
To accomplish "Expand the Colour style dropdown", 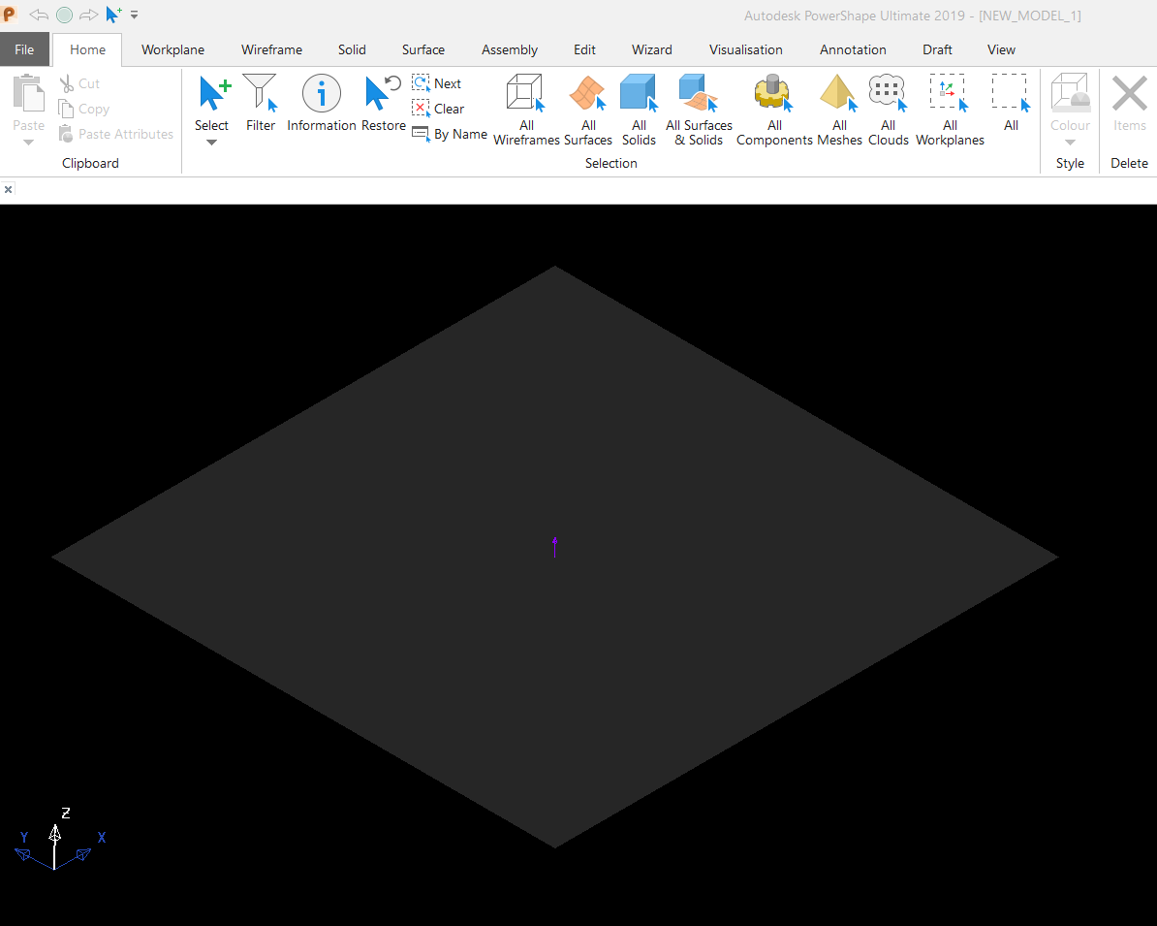I will pyautogui.click(x=1070, y=142).
